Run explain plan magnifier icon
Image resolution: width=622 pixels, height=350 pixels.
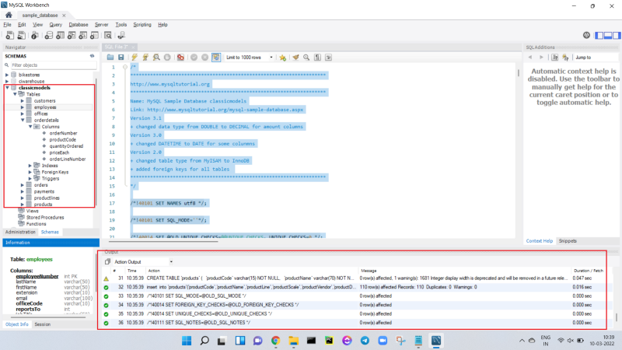pos(156,57)
